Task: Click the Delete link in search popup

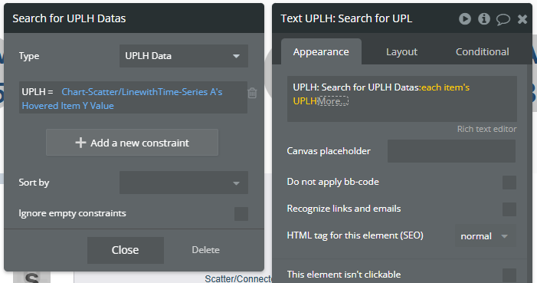Action: click(x=205, y=250)
